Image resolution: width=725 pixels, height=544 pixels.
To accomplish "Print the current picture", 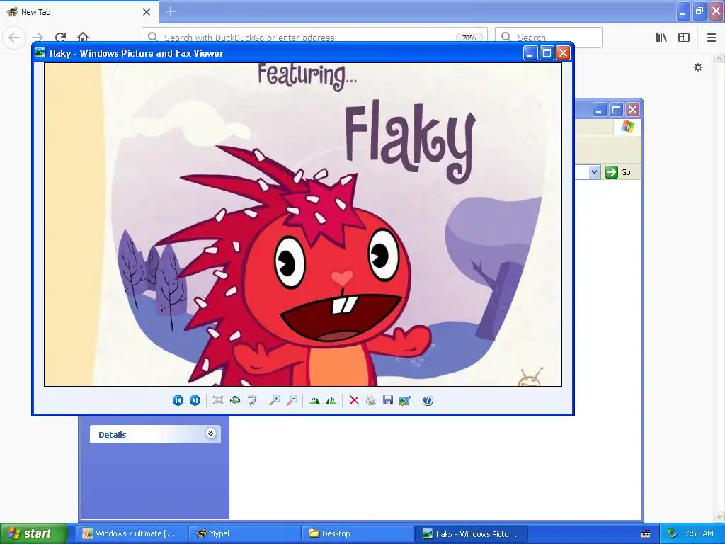I will tap(371, 401).
